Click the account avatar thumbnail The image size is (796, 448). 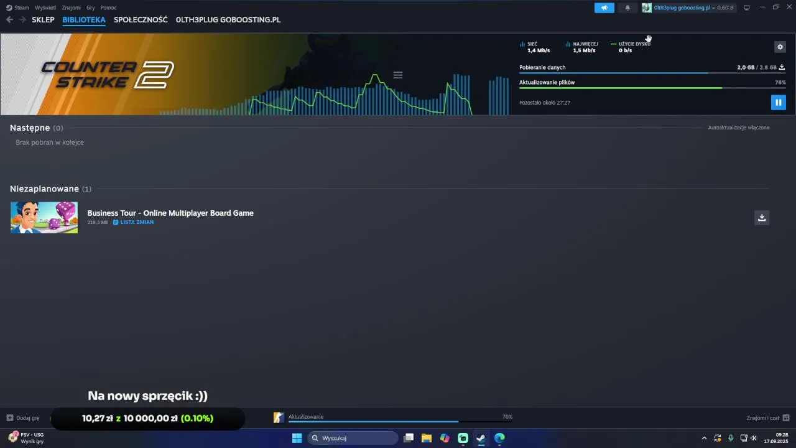[x=647, y=7]
